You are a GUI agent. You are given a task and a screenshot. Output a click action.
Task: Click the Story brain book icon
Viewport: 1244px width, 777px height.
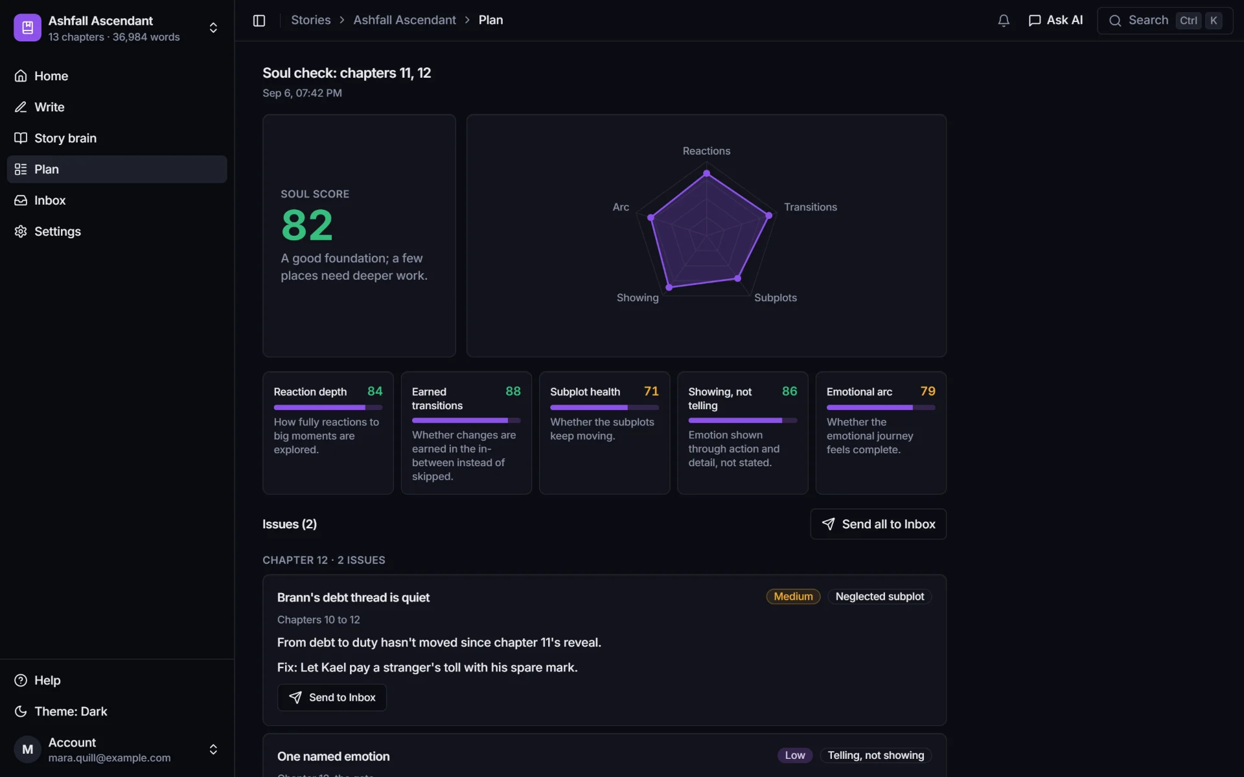point(21,138)
